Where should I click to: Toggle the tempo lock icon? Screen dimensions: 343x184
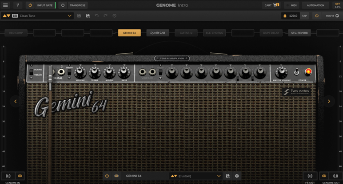pyautogui.click(x=285, y=16)
